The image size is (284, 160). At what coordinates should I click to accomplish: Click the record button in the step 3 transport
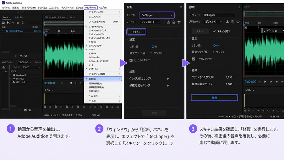pos(260,82)
